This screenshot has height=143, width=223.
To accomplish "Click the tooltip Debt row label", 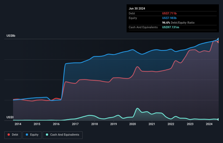I will [x=132, y=13].
